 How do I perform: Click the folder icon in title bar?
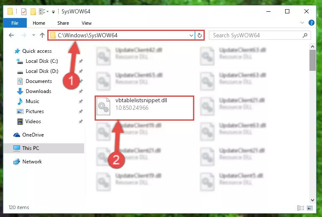[x=10, y=11]
